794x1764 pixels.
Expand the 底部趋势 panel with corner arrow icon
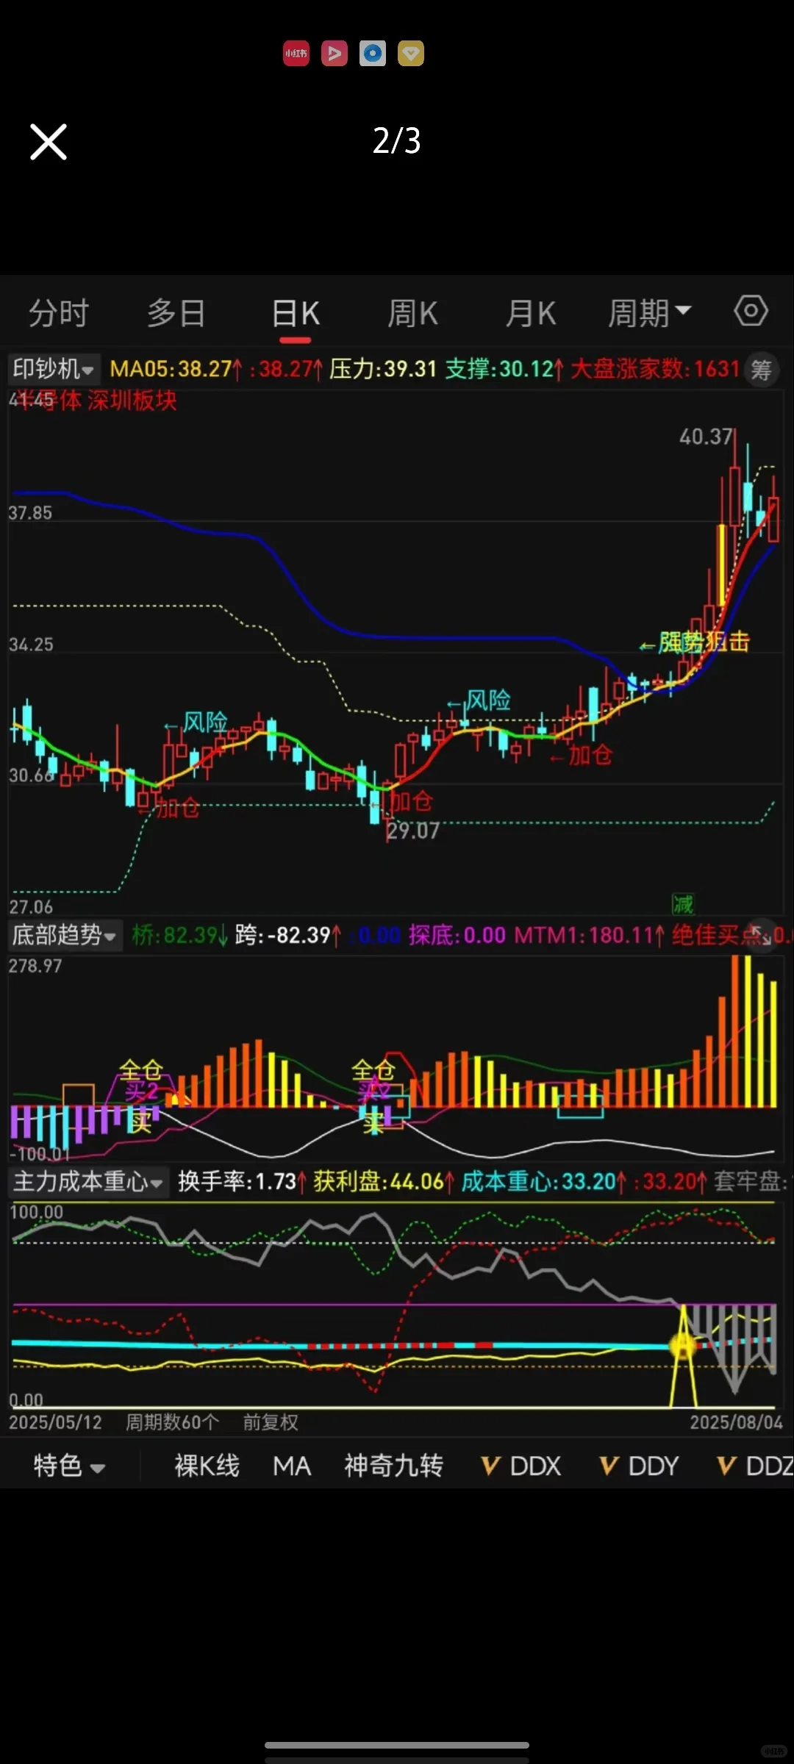[x=763, y=936]
